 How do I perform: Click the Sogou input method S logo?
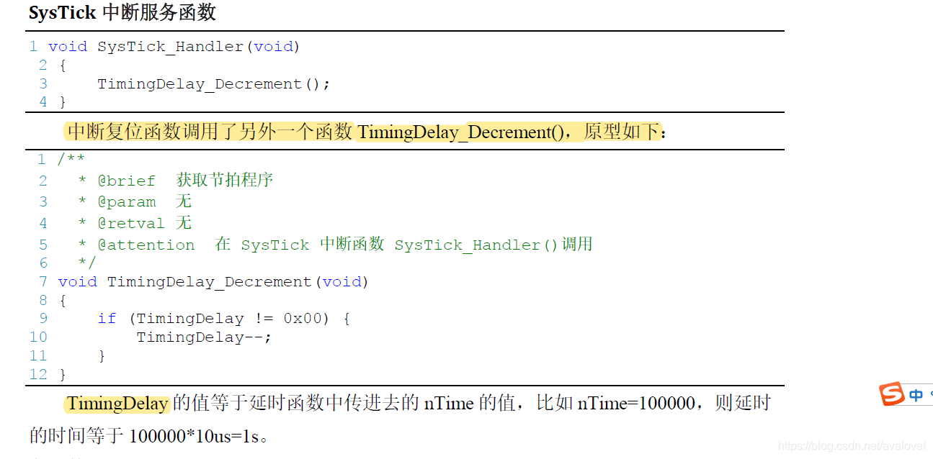click(892, 394)
